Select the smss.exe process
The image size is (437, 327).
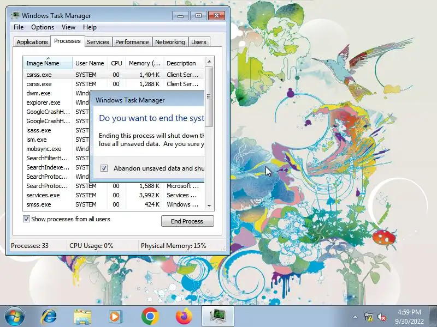[x=114, y=204]
